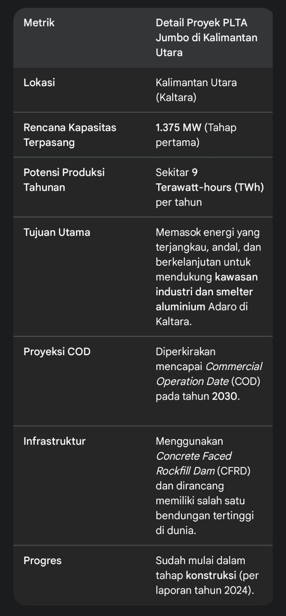Click the "Kalimantan Utara (Kaltara)" location value cell
Screen dimensions: 286x616
(x=196, y=90)
